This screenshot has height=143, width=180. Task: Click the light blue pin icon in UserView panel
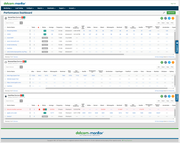pos(169,96)
